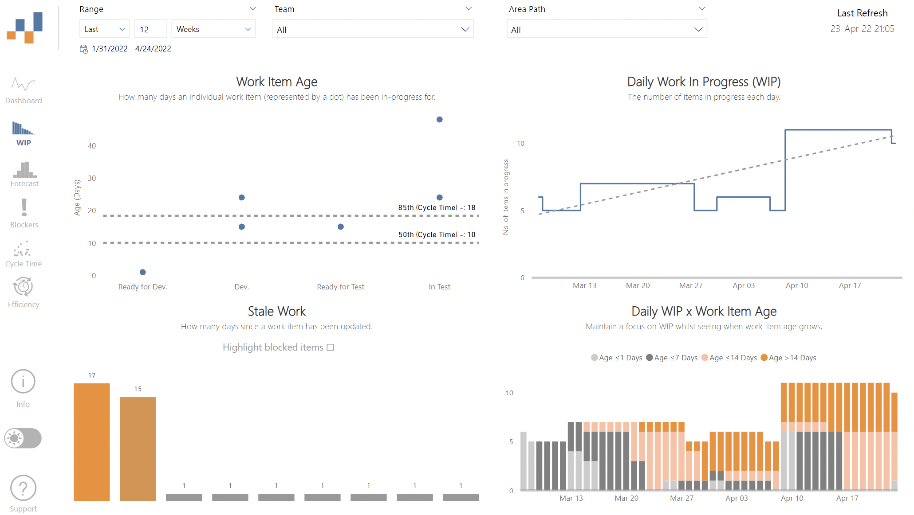Open the Team All dropdown

[373, 30]
